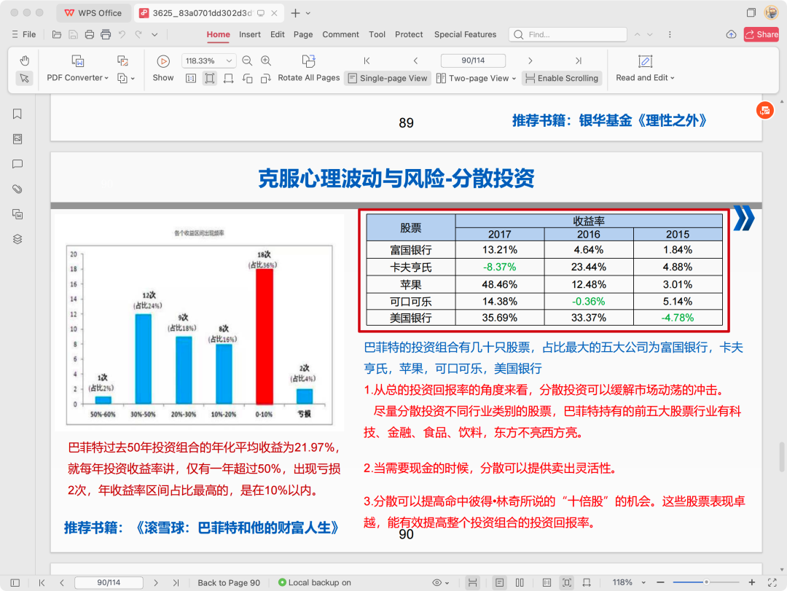Click the zoom slider in the status bar
787x591 pixels.
tap(706, 582)
